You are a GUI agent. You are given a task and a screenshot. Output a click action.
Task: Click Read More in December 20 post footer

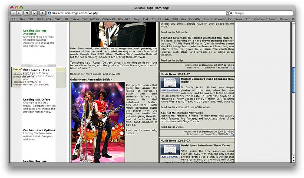click(193, 134)
